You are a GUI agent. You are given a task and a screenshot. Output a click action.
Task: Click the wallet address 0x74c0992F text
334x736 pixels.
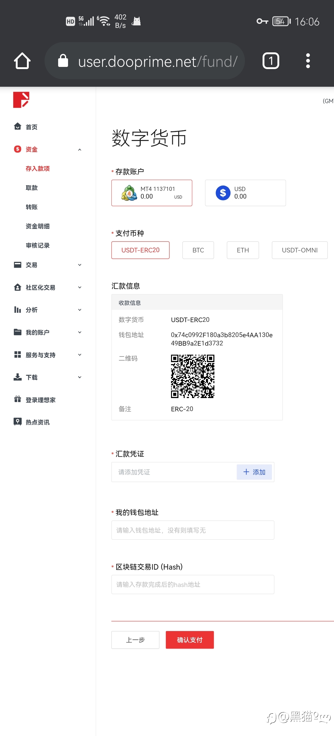[222, 339]
